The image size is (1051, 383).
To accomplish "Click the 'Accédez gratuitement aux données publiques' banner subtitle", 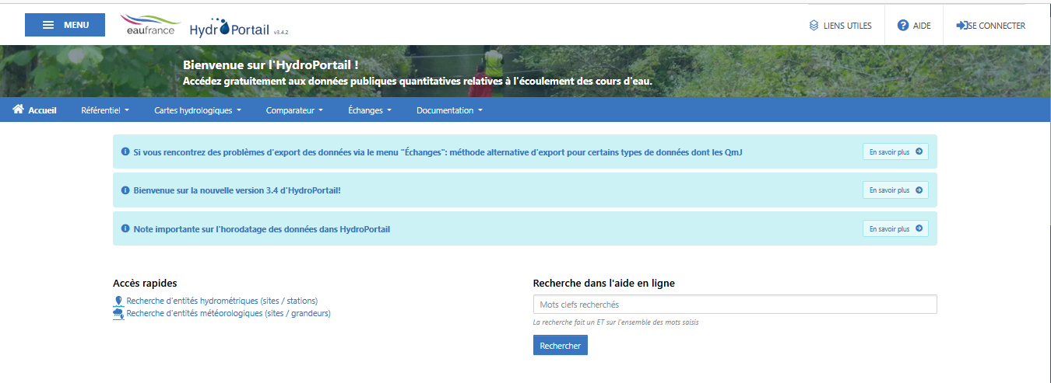I will point(417,81).
